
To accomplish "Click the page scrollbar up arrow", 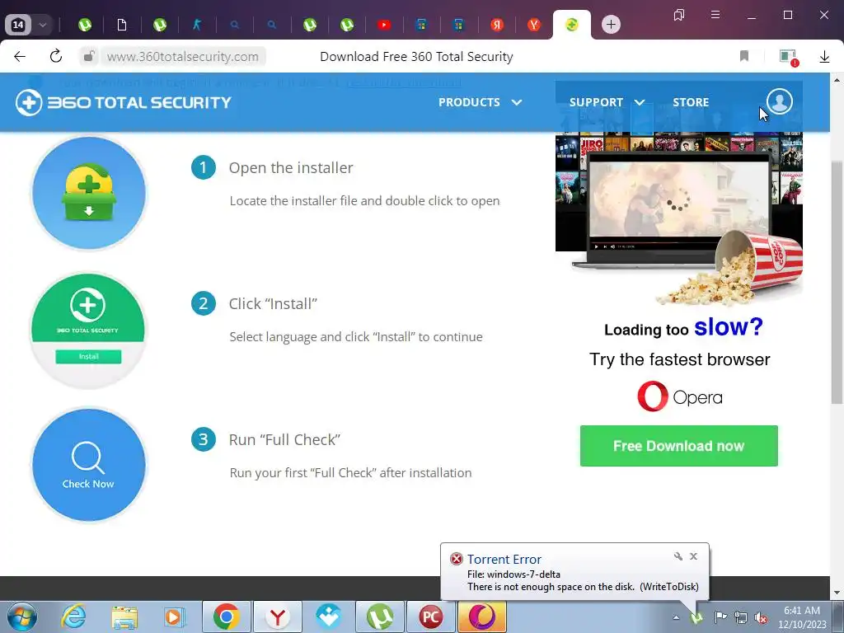I will 837,80.
